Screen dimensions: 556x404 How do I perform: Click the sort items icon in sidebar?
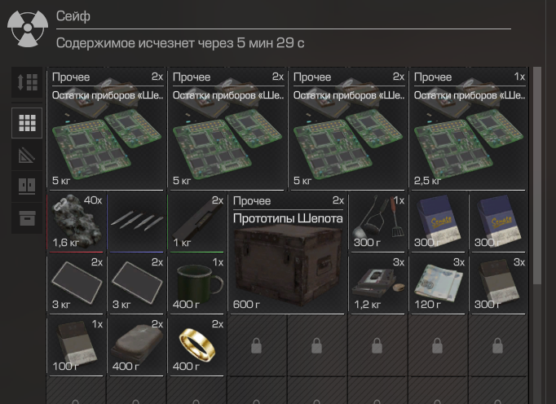coord(27,82)
